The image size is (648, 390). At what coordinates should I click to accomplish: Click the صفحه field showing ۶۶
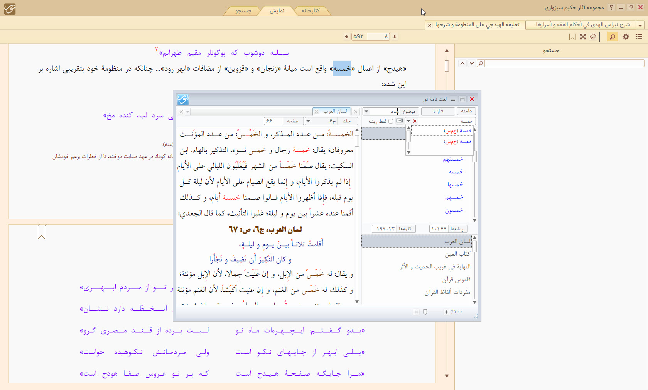coord(273,121)
